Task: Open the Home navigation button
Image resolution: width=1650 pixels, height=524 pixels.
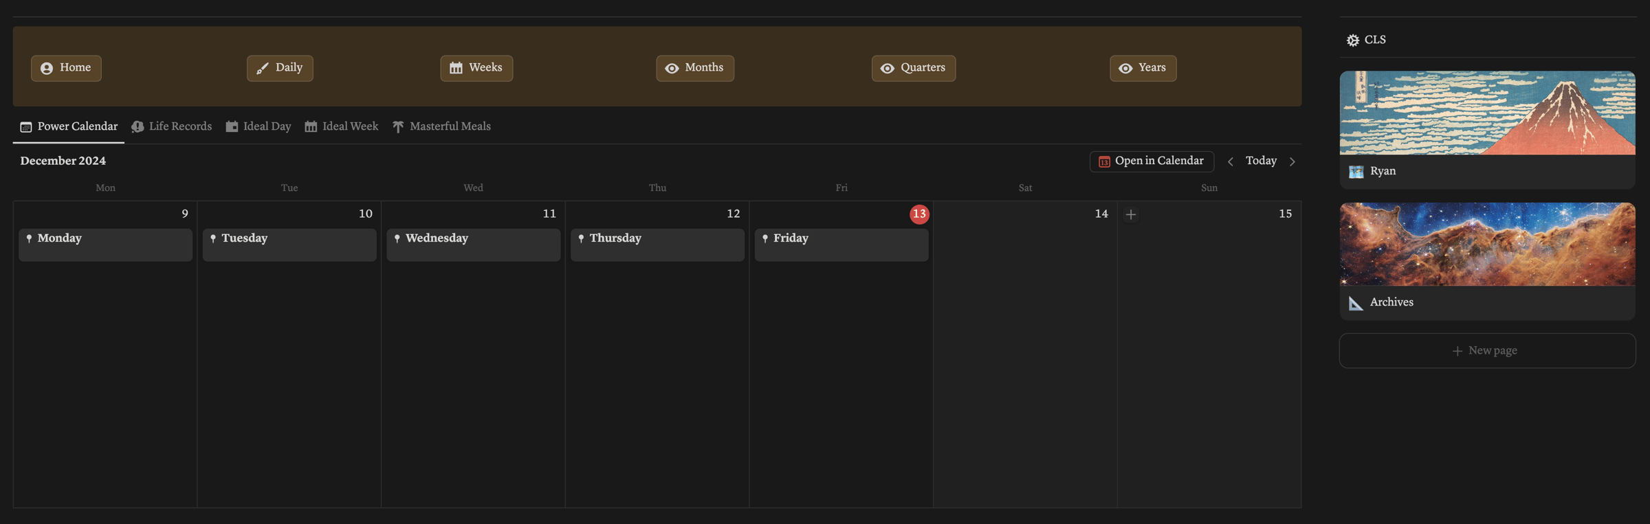Action: (x=66, y=68)
